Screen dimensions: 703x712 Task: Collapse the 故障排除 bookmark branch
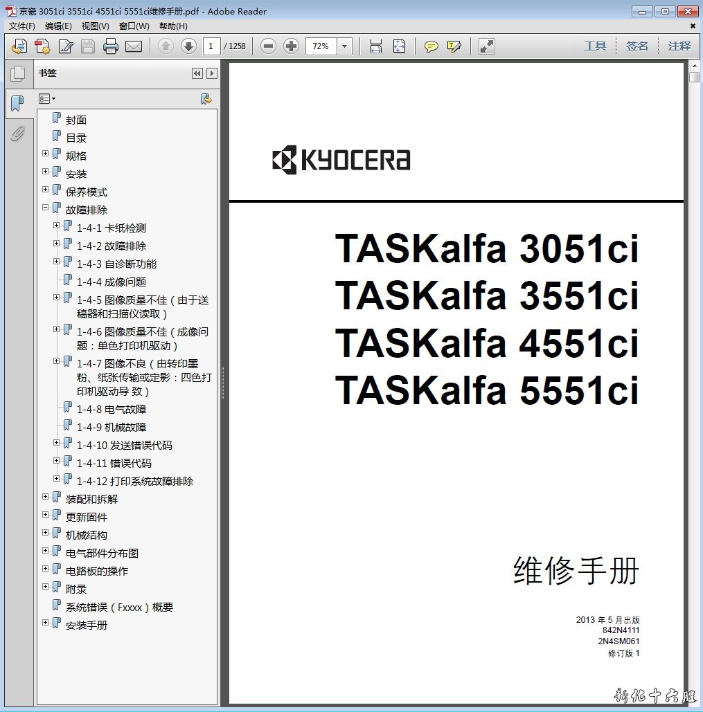(x=46, y=208)
